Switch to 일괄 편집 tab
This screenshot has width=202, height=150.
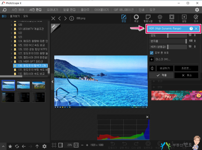click(69, 10)
